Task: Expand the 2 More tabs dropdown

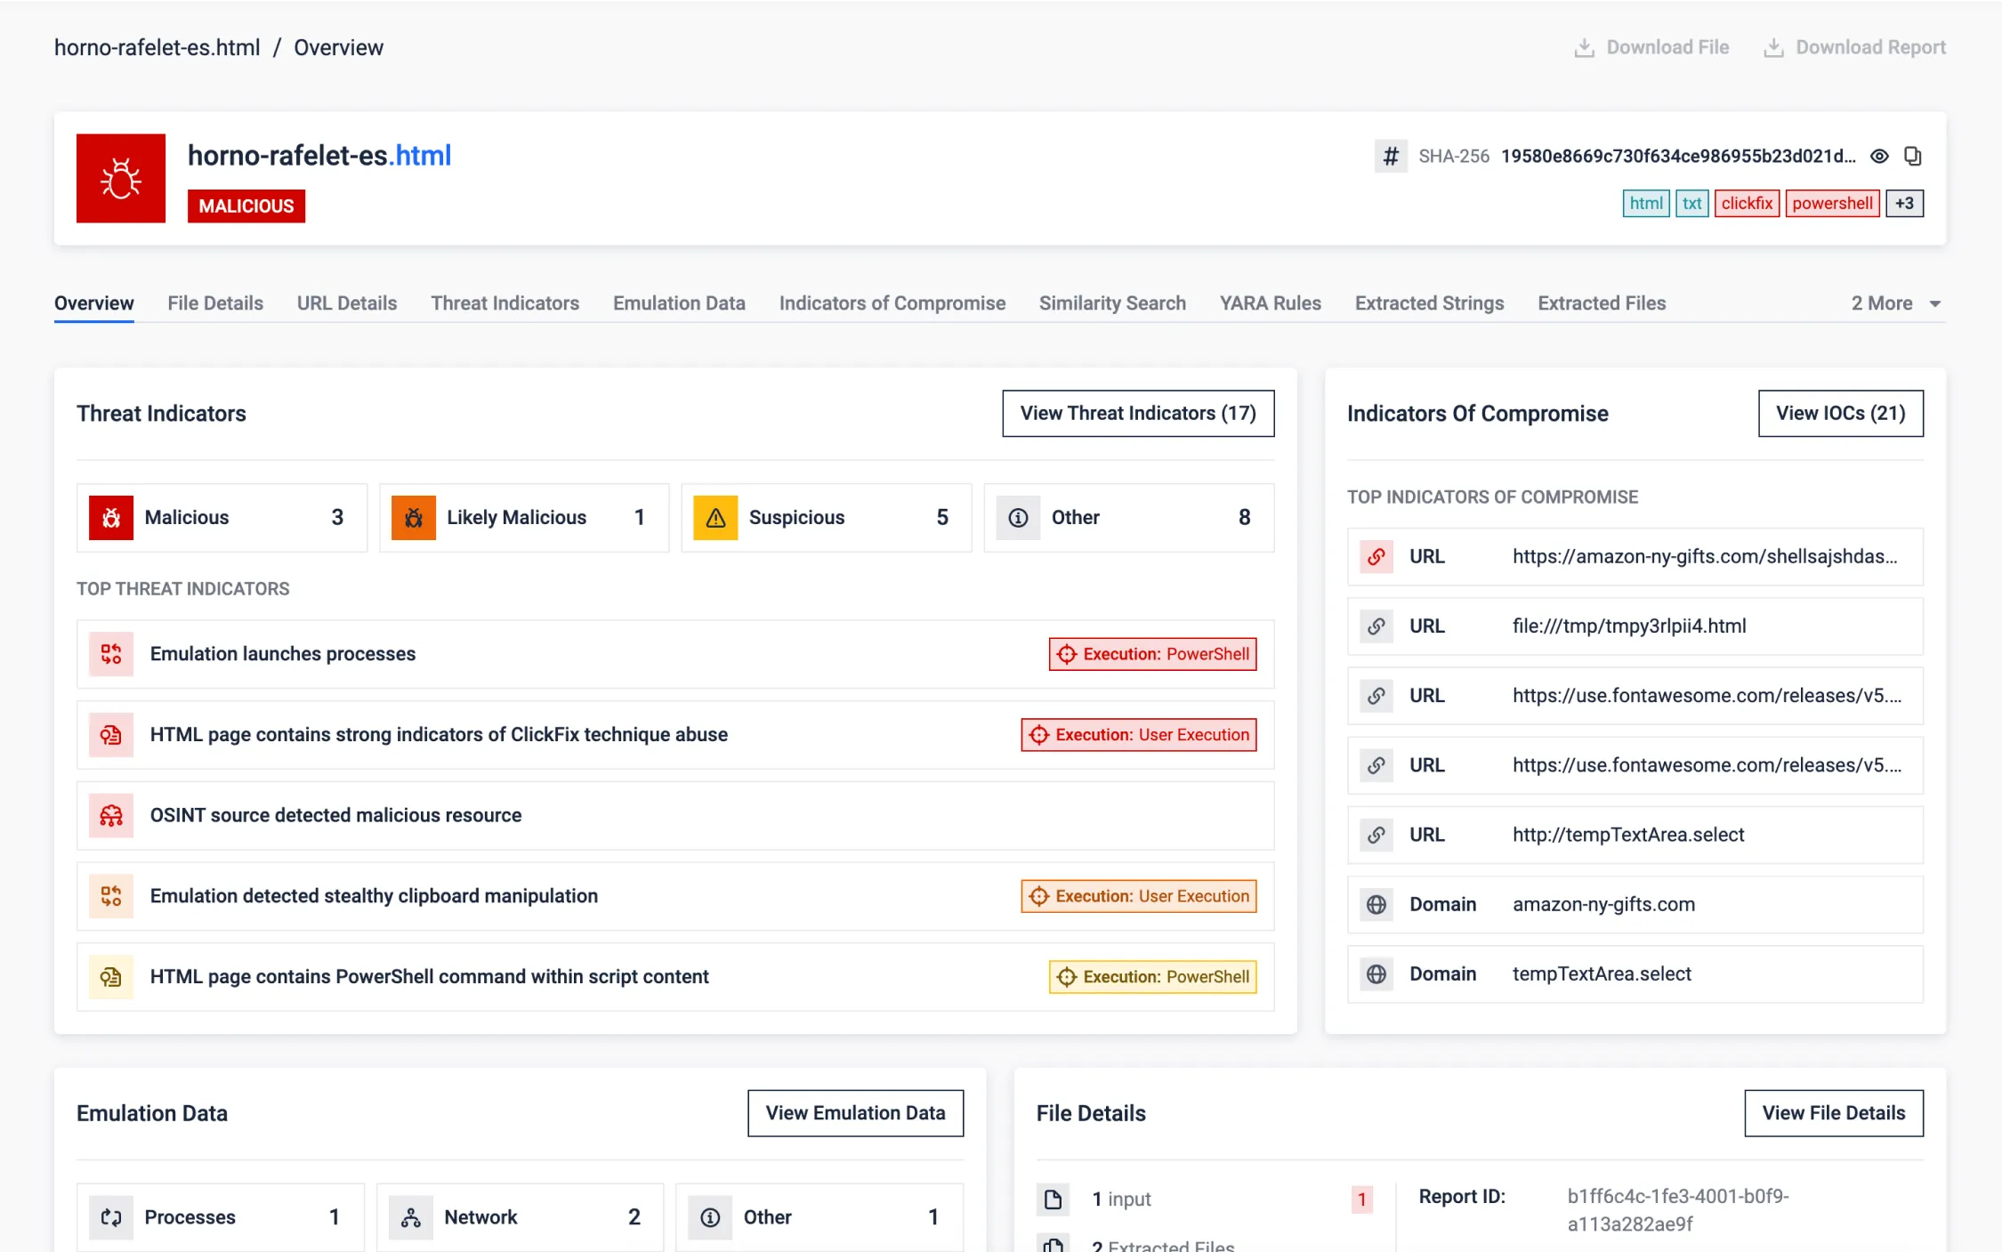Action: click(1895, 303)
